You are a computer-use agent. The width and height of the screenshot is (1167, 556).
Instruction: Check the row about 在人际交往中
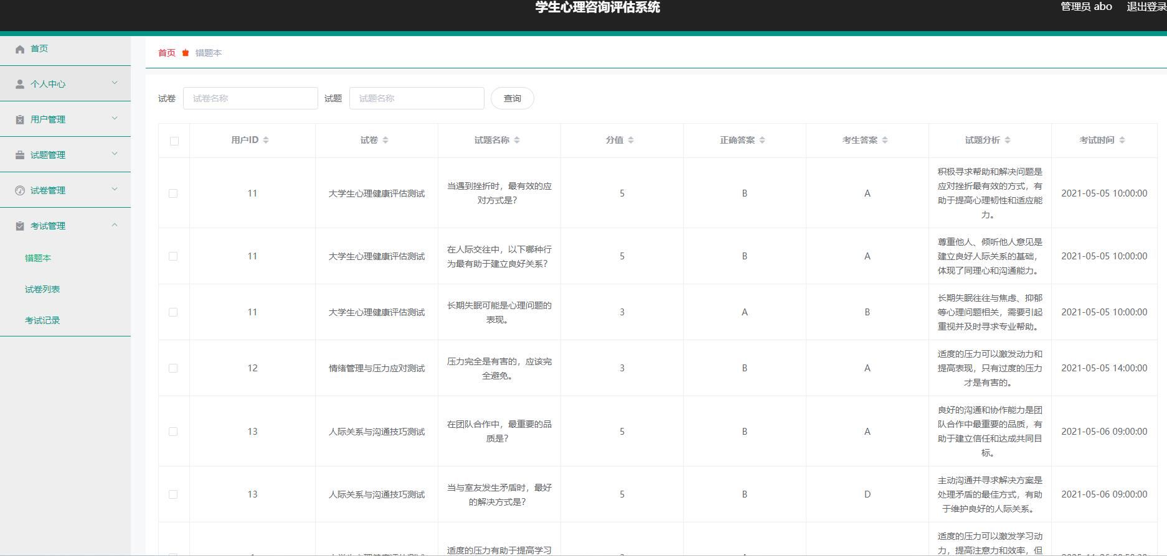click(x=173, y=256)
